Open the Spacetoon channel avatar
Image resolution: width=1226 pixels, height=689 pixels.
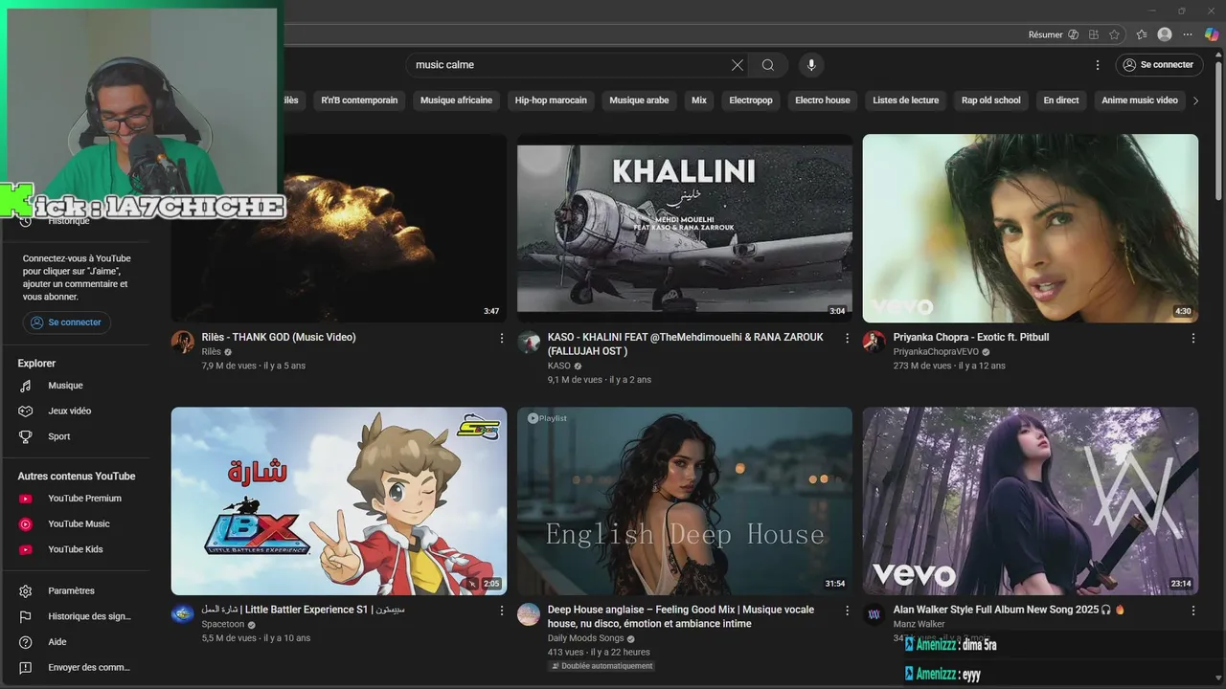(183, 614)
